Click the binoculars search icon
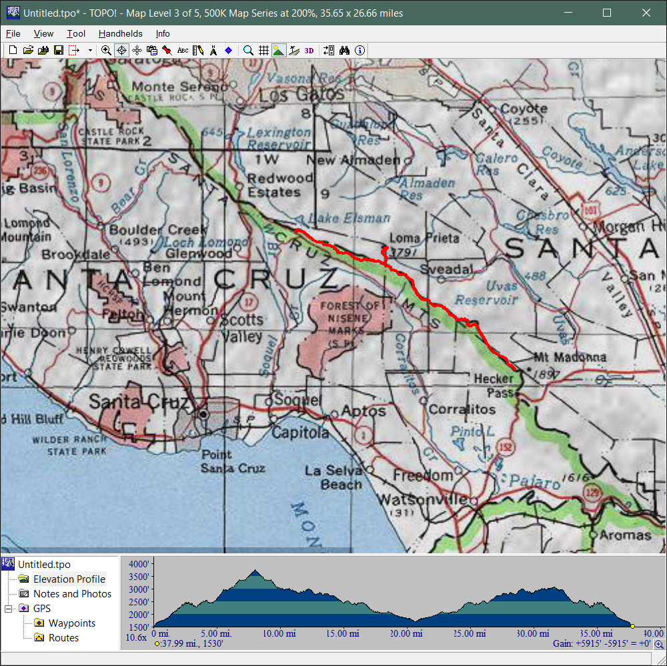 coord(345,50)
